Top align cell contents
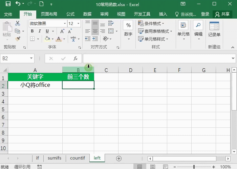 pyautogui.click(x=88, y=23)
